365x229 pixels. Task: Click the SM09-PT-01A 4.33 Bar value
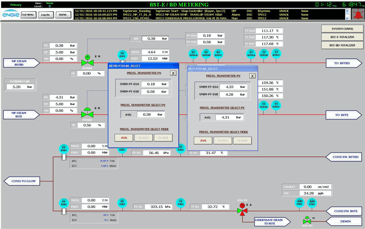(x=233, y=87)
